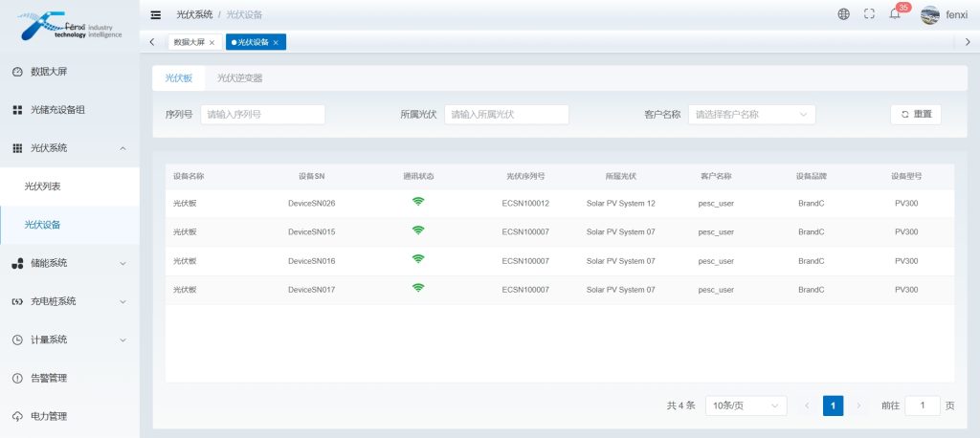
Task: Toggle fullscreen mode icon
Action: pyautogui.click(x=869, y=14)
